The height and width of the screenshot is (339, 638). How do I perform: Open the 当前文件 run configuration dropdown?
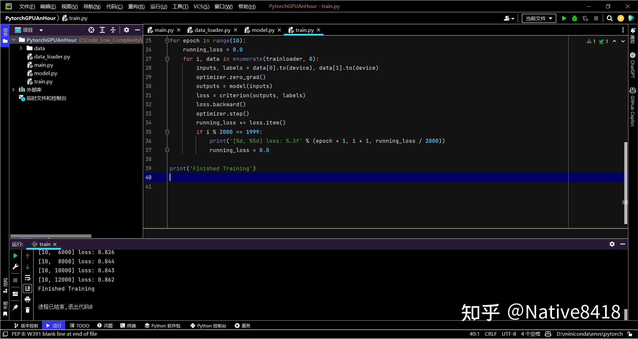(x=538, y=18)
